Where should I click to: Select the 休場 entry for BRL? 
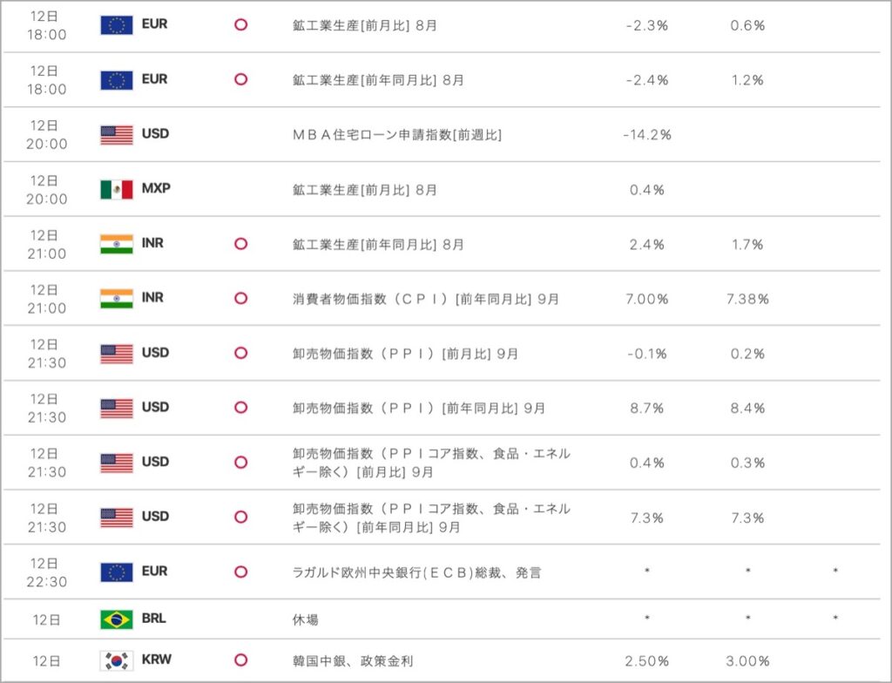(x=306, y=619)
